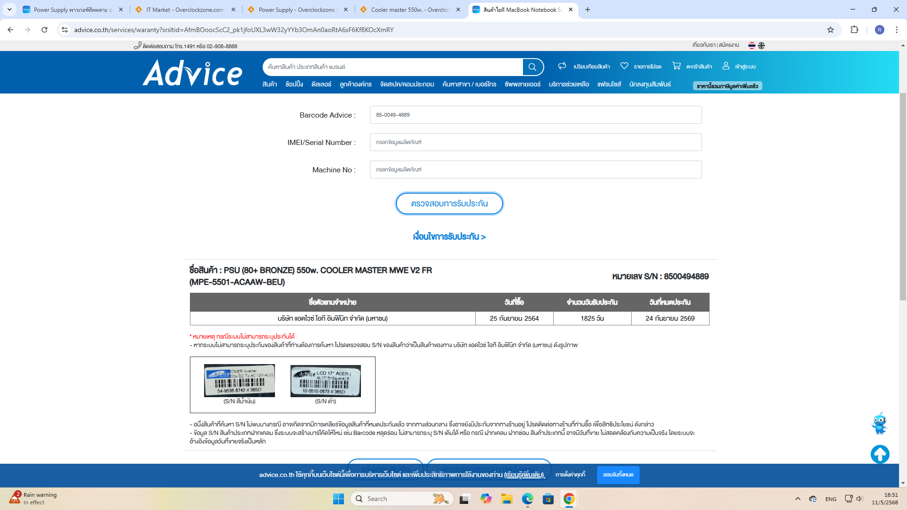Image resolution: width=907 pixels, height=510 pixels.
Task: Open the ซัพพลายเออร์ menu
Action: (522, 84)
